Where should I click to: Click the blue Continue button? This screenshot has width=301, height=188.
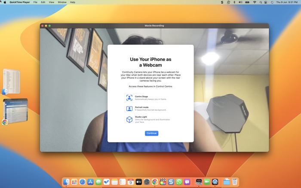point(151,133)
